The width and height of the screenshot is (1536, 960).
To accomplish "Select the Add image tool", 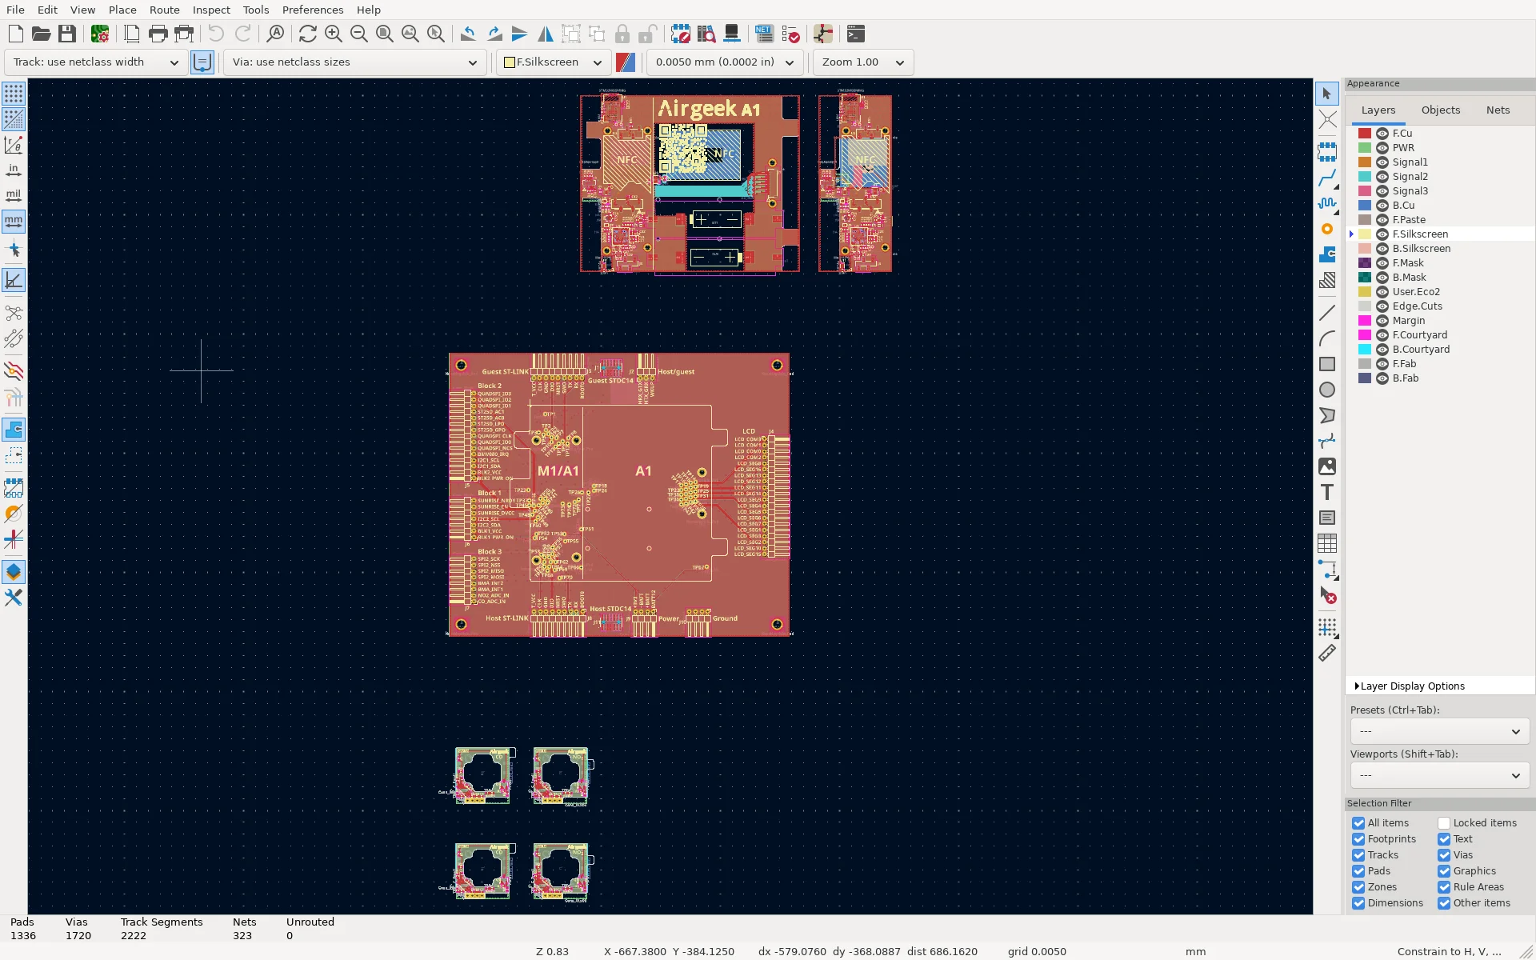I will point(1327,466).
